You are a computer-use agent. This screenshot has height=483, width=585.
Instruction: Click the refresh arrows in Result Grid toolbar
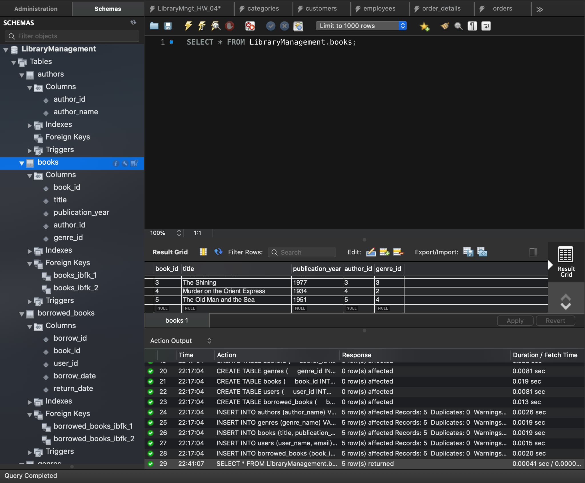pos(218,252)
